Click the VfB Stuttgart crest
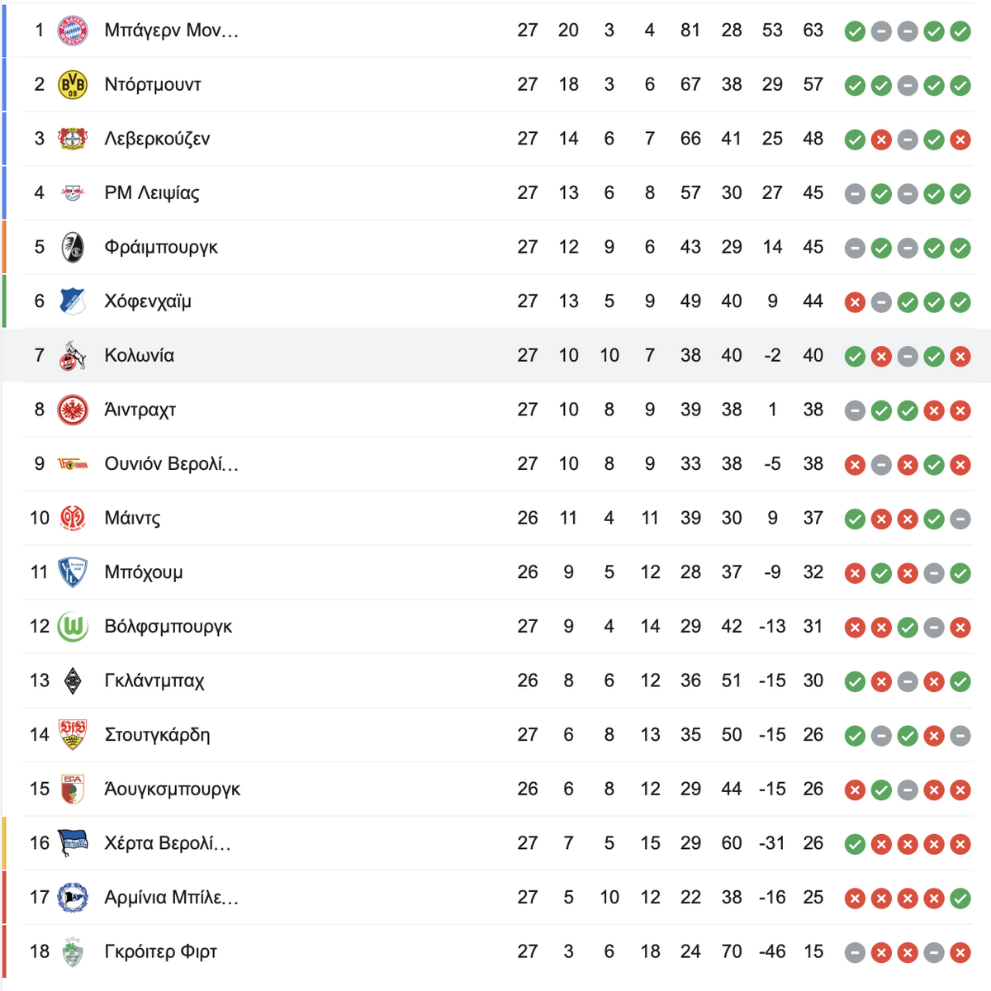Screen dimensions: 991x991 73,735
